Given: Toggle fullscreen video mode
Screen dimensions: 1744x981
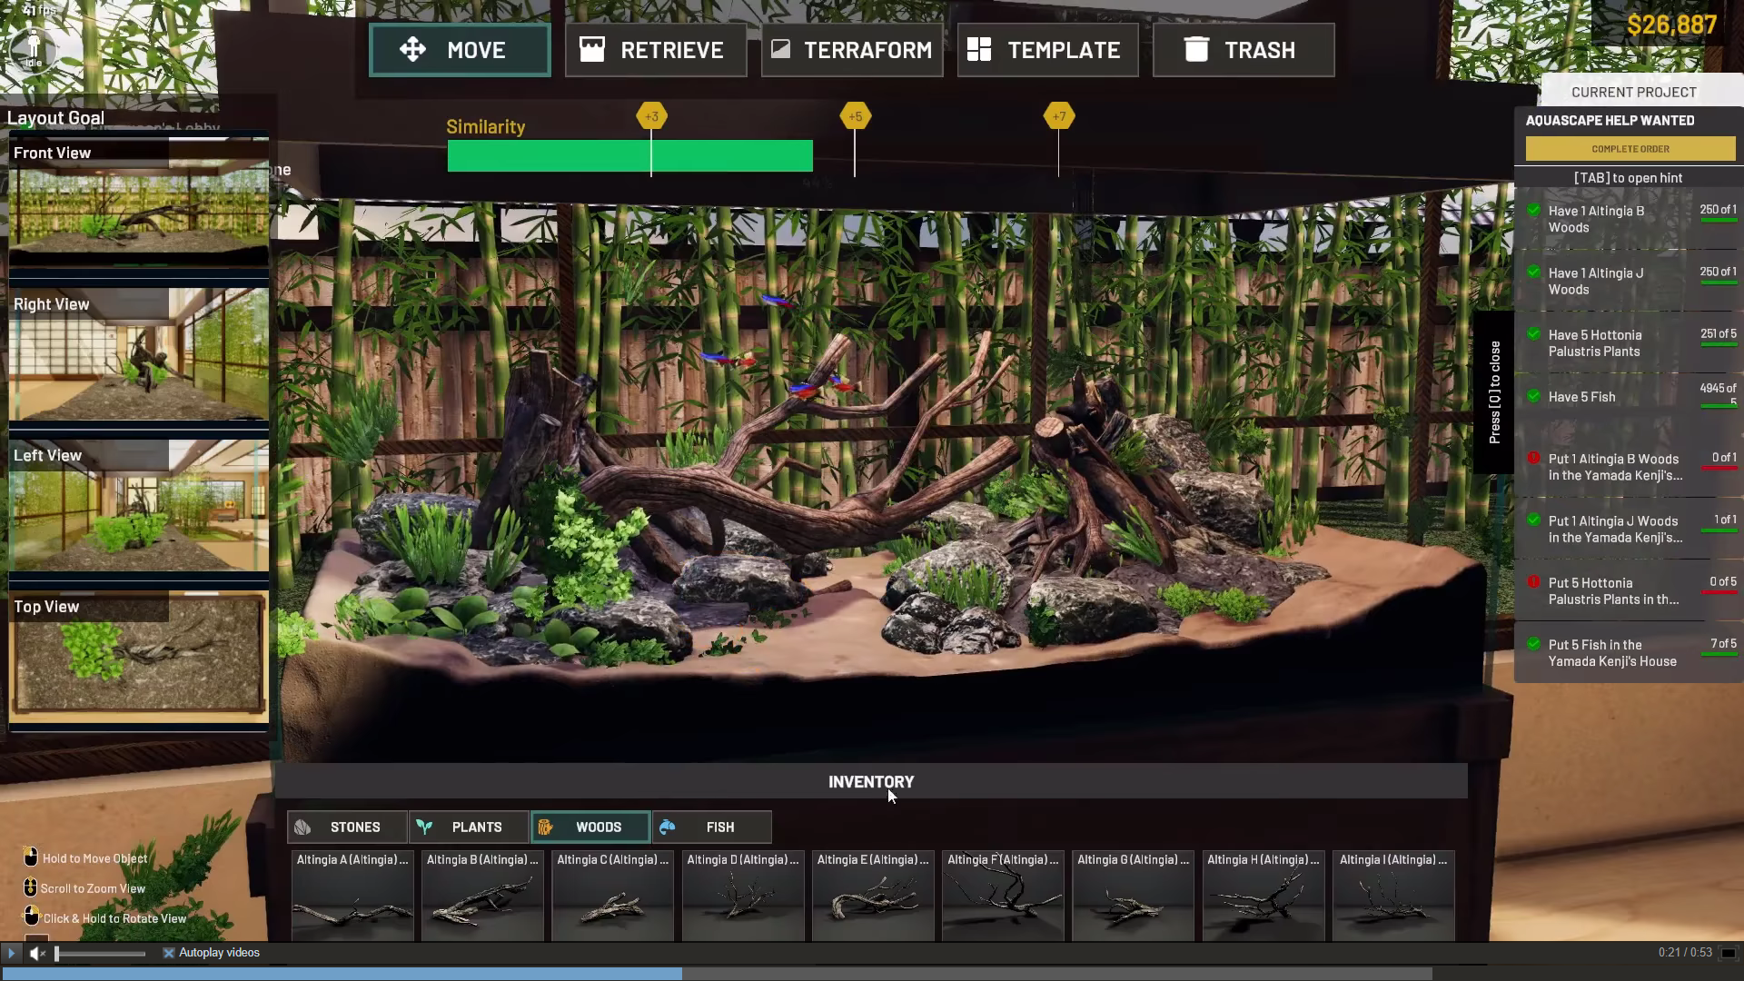Looking at the screenshot, I should pos(1729,953).
